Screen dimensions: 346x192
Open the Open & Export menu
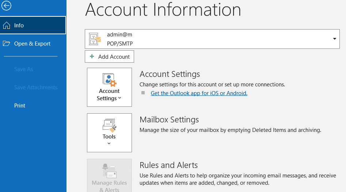coord(33,44)
